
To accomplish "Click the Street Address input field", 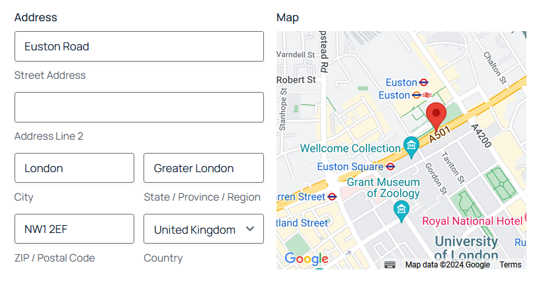I will pyautogui.click(x=139, y=46).
